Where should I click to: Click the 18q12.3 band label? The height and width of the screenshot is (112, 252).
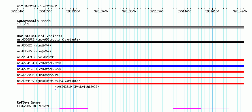point(23,24)
